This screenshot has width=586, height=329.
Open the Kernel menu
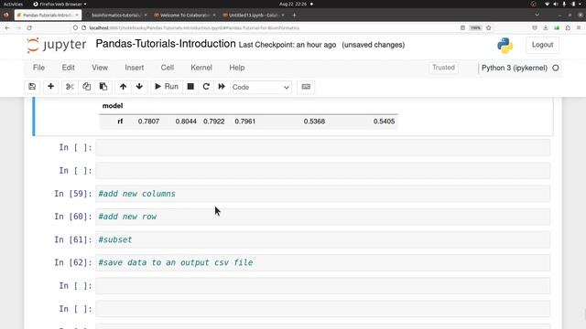201,68
